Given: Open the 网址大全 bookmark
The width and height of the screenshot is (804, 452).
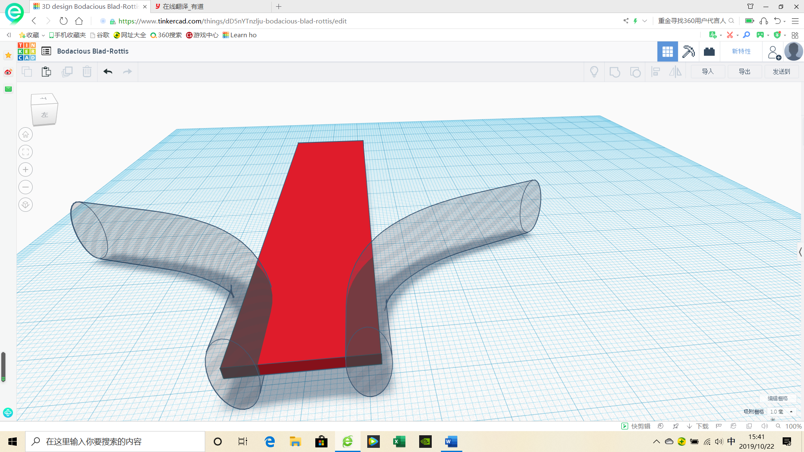Looking at the screenshot, I should point(130,35).
